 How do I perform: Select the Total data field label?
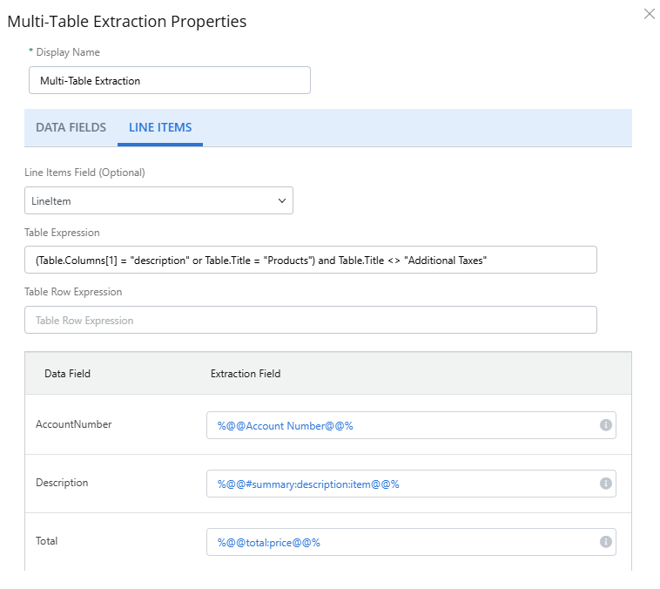[x=47, y=541]
